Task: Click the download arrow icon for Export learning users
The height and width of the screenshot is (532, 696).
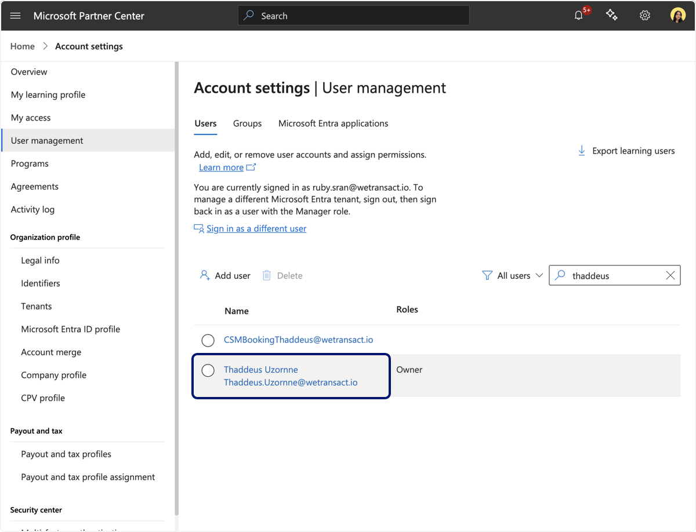Action: click(582, 151)
